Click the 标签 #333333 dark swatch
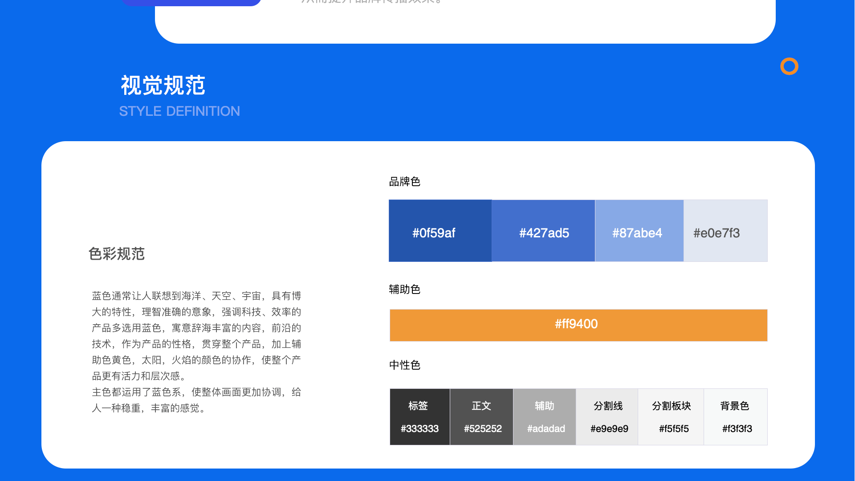This screenshot has width=855, height=481. (419, 417)
